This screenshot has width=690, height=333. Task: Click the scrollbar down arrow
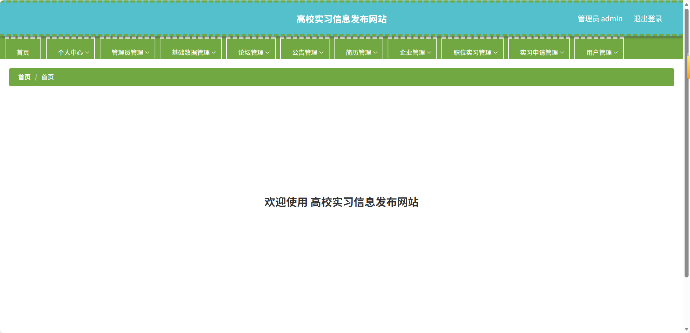pos(686,329)
